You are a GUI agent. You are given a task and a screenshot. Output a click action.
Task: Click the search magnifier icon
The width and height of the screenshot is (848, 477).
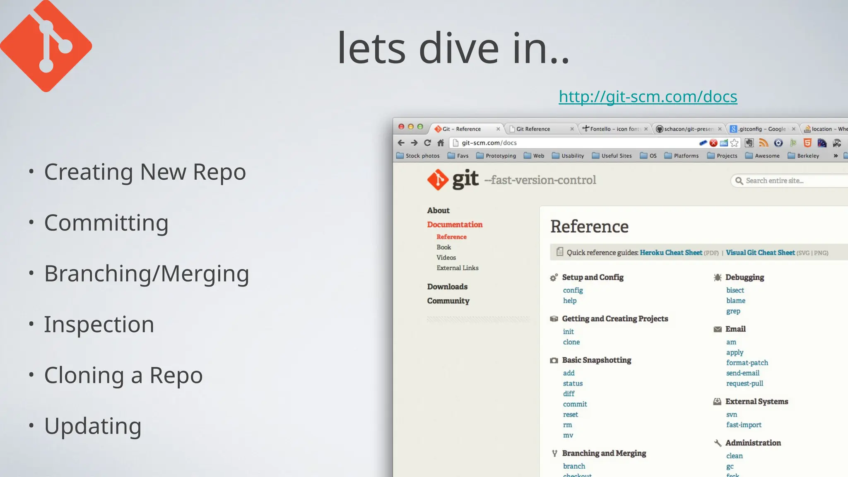[x=739, y=181]
